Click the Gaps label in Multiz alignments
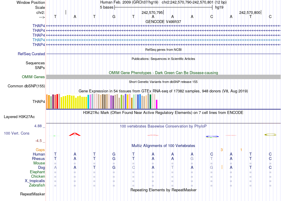 click(x=40, y=150)
